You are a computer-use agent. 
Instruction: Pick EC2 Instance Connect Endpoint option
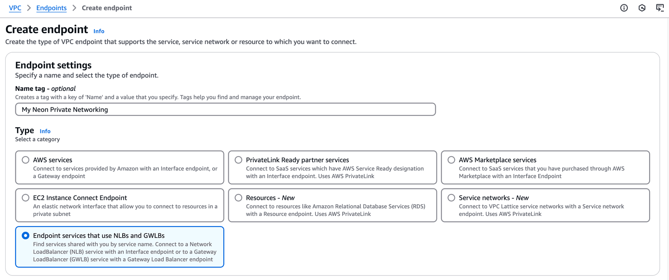coord(25,198)
